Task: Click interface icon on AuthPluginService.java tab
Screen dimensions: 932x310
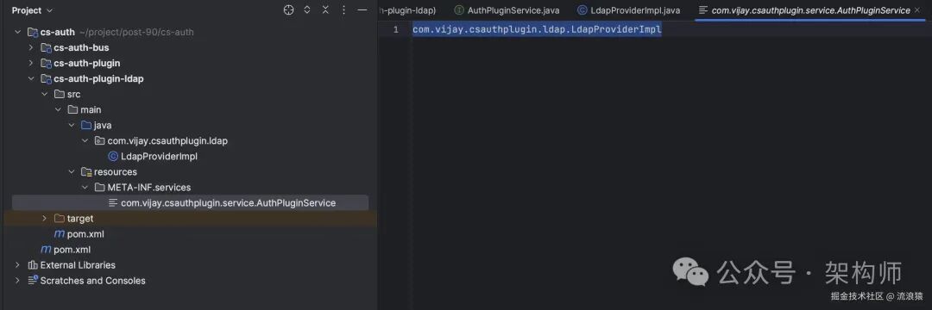Action: click(x=459, y=10)
